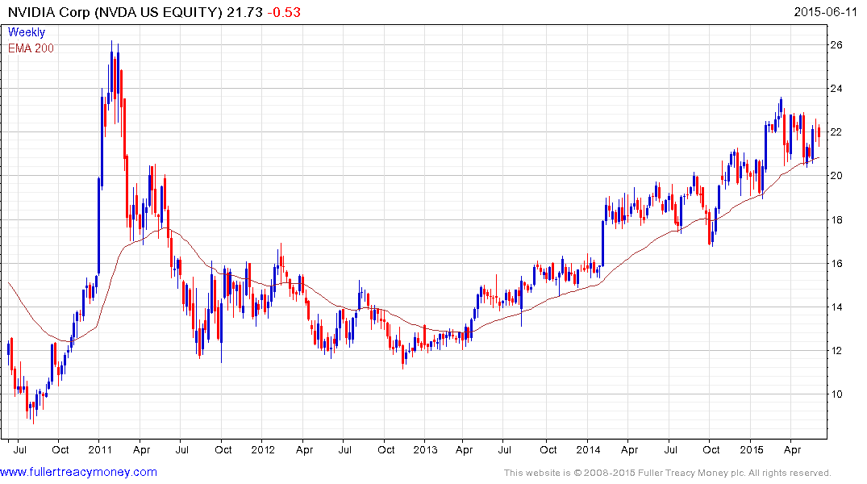Select the 10 price axis label
Viewport: 867px width, 484px height.
click(836, 394)
